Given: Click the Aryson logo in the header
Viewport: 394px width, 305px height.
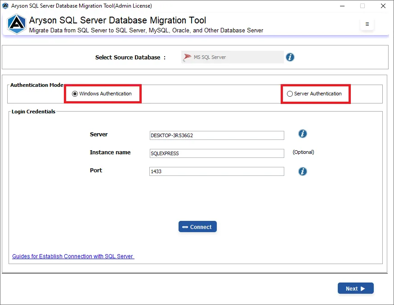Looking at the screenshot, I should (x=16, y=24).
